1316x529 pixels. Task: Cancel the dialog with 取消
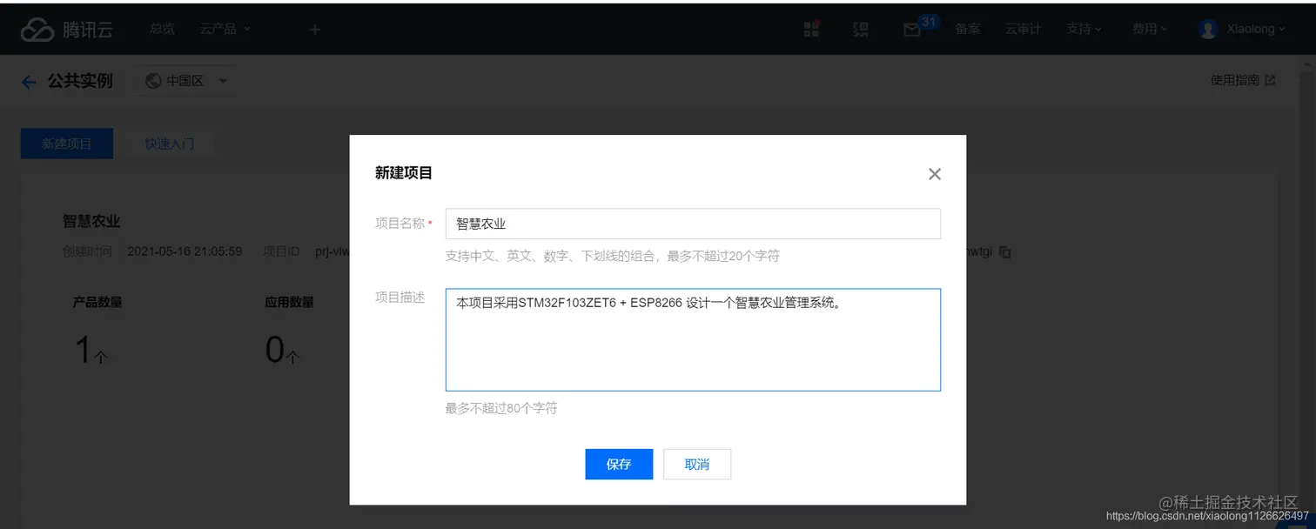[697, 465]
